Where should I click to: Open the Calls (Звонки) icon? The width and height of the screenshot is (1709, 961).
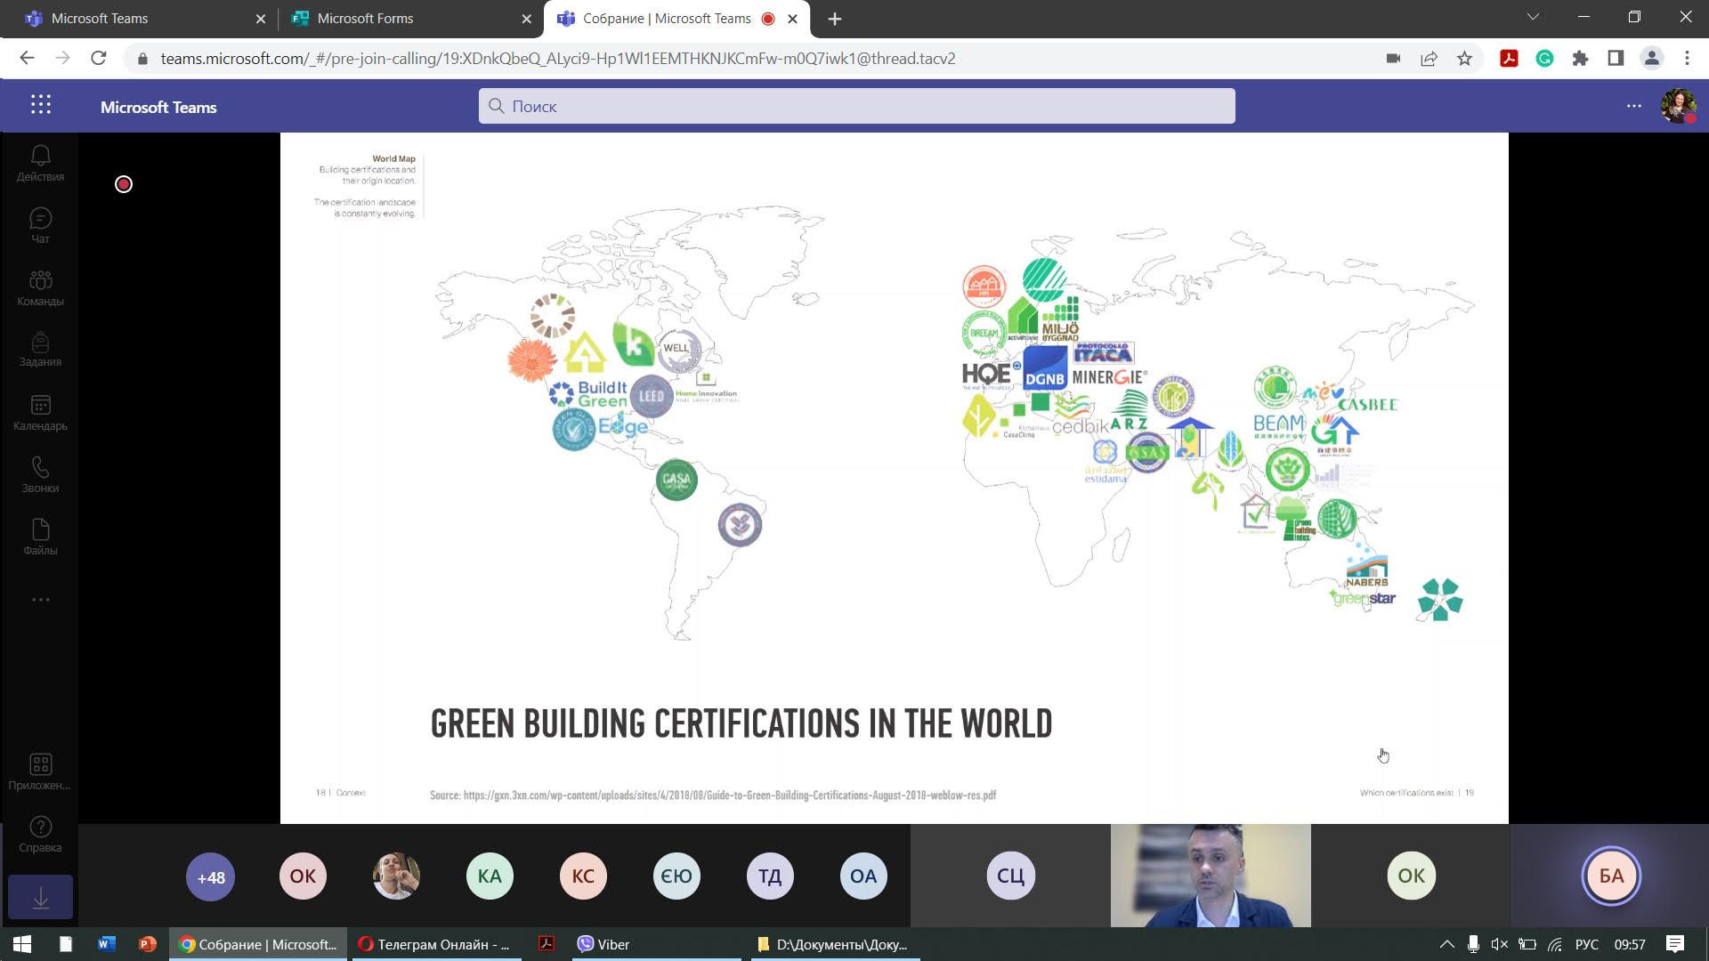tap(40, 475)
